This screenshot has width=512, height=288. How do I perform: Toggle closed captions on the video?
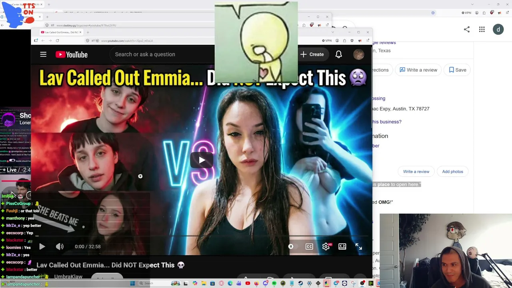pos(309,246)
